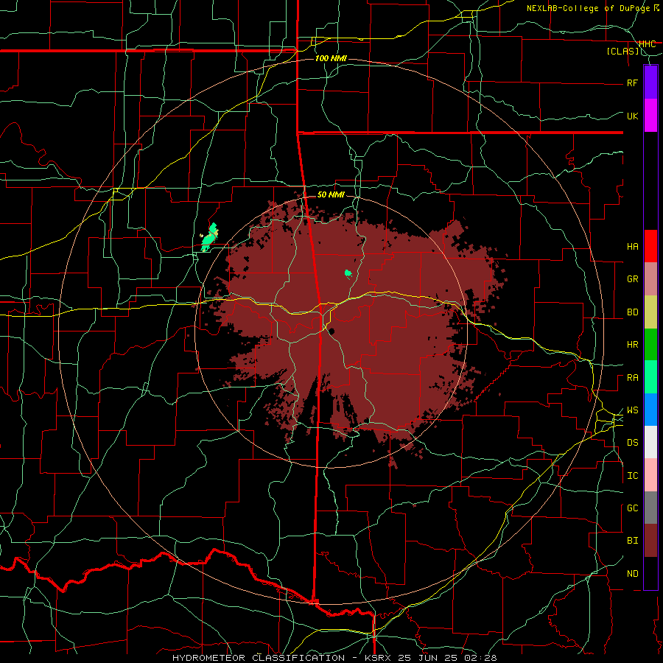
Task: Click the ND black legend swatch
Action: point(650,573)
